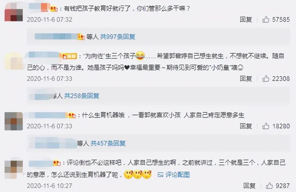296x192 pixels.
Task: Expand the 共457条回复 replies
Action: pyautogui.click(x=108, y=143)
